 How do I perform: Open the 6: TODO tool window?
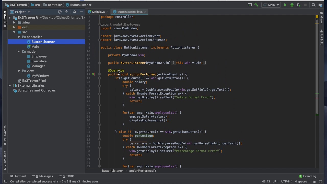66,176
